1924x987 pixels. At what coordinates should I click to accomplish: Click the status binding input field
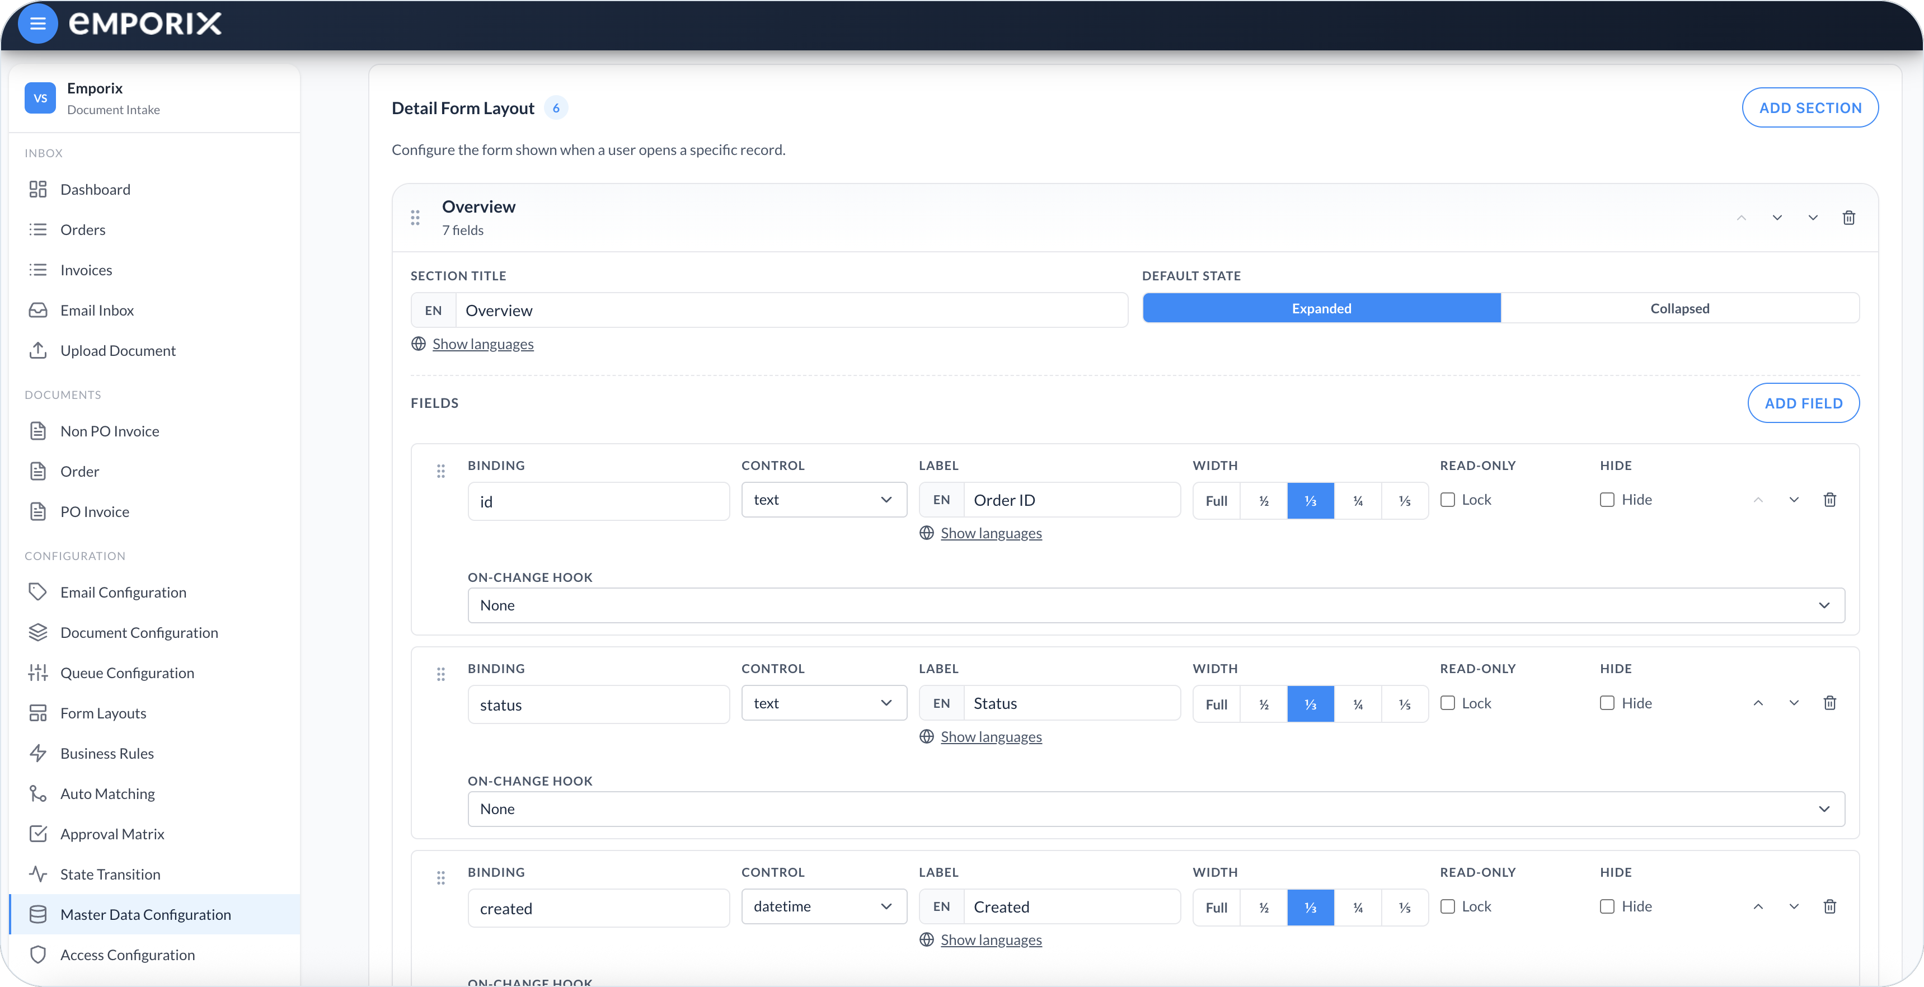click(598, 704)
